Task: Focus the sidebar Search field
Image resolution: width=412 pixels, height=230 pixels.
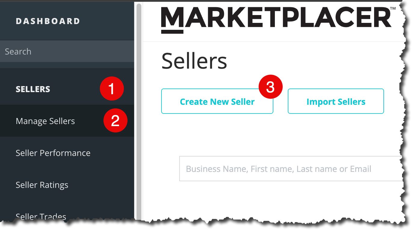Action: pyautogui.click(x=67, y=51)
